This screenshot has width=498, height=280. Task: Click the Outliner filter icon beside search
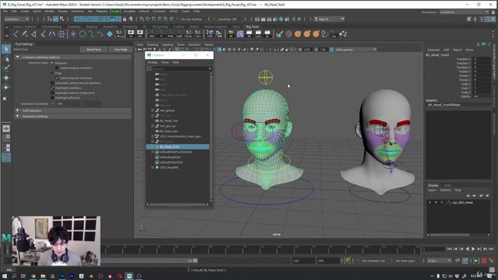149,68
